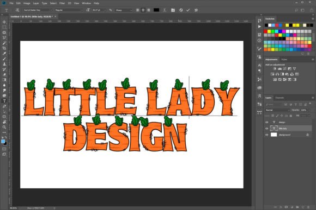The width and height of the screenshot is (316, 210).
Task: Click the Layers search filter field
Action: point(274,104)
